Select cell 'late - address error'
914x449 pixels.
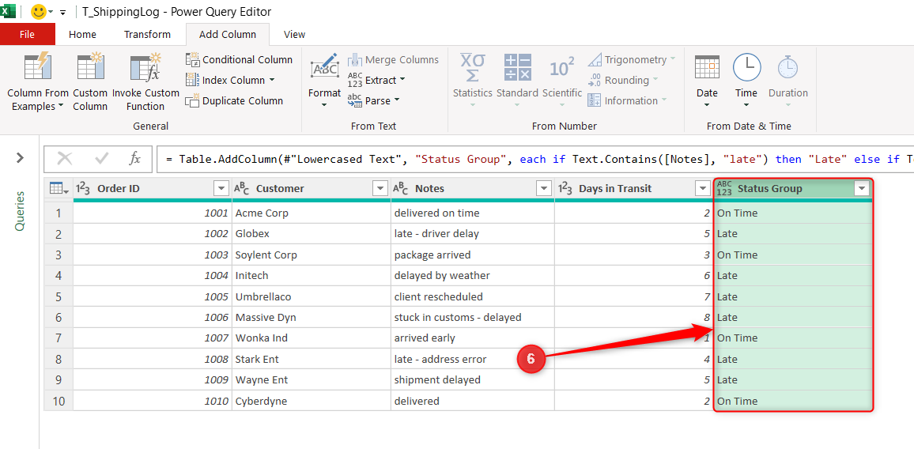pos(473,359)
